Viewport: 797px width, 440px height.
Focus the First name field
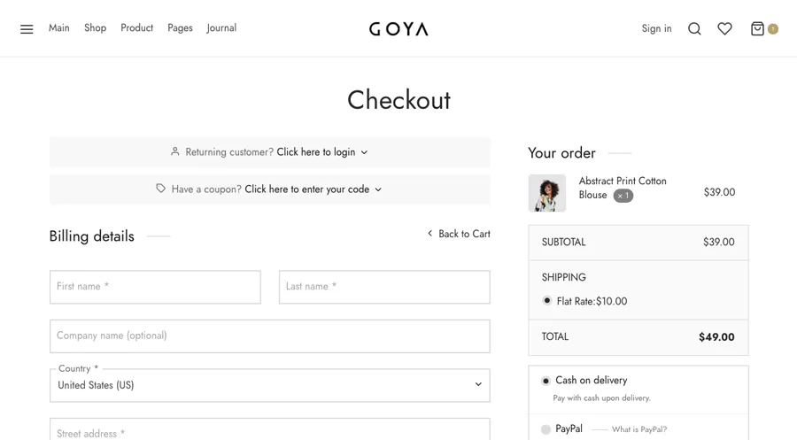pyautogui.click(x=155, y=287)
